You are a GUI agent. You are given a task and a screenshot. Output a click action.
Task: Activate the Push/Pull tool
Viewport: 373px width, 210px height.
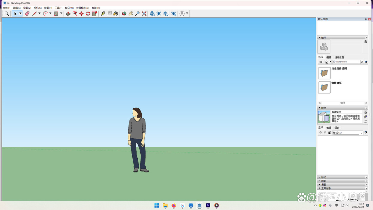(x=68, y=13)
